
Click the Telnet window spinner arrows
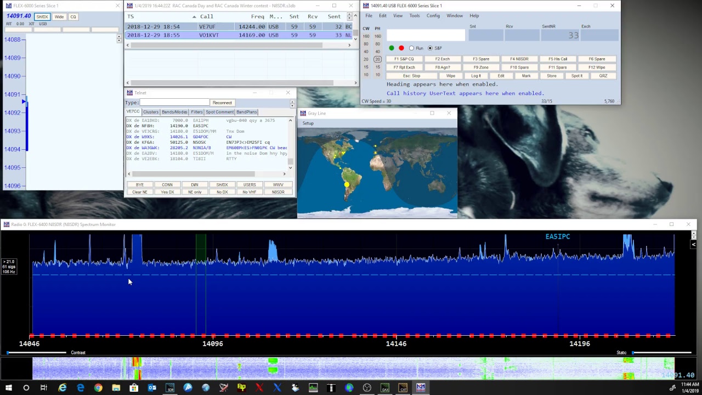pyautogui.click(x=292, y=103)
